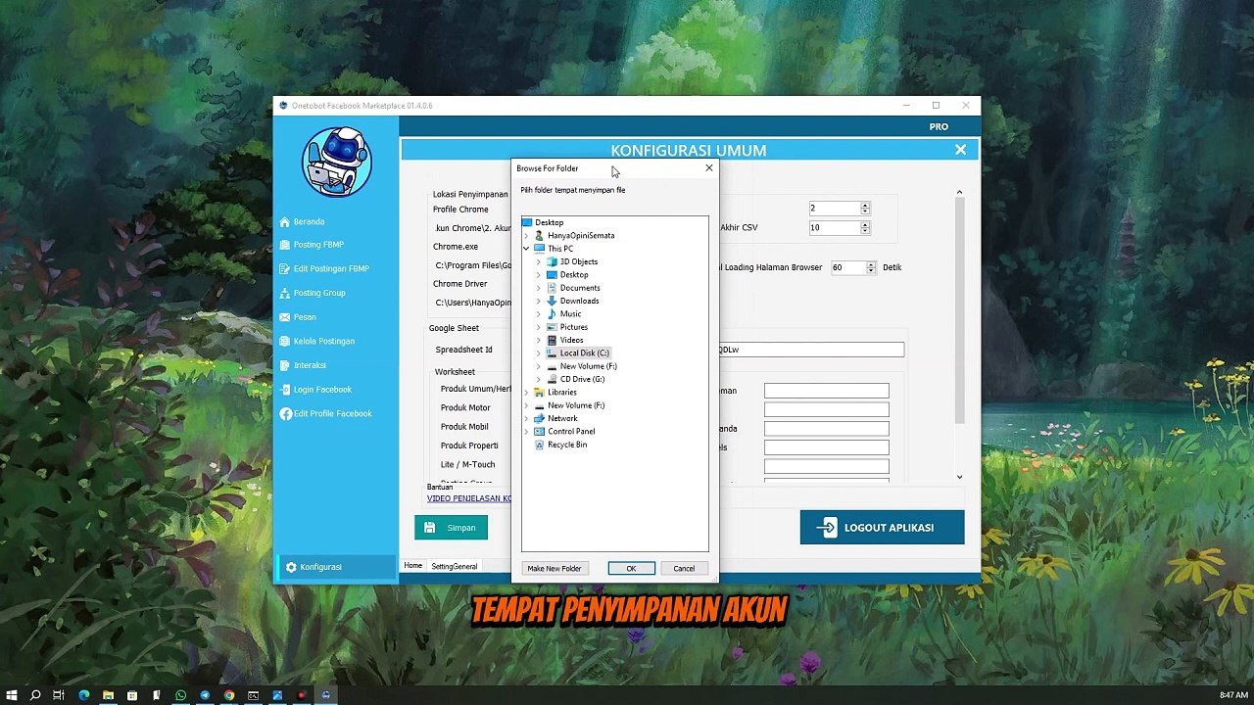
Task: Open the Video Penjelasan help link
Action: point(468,498)
